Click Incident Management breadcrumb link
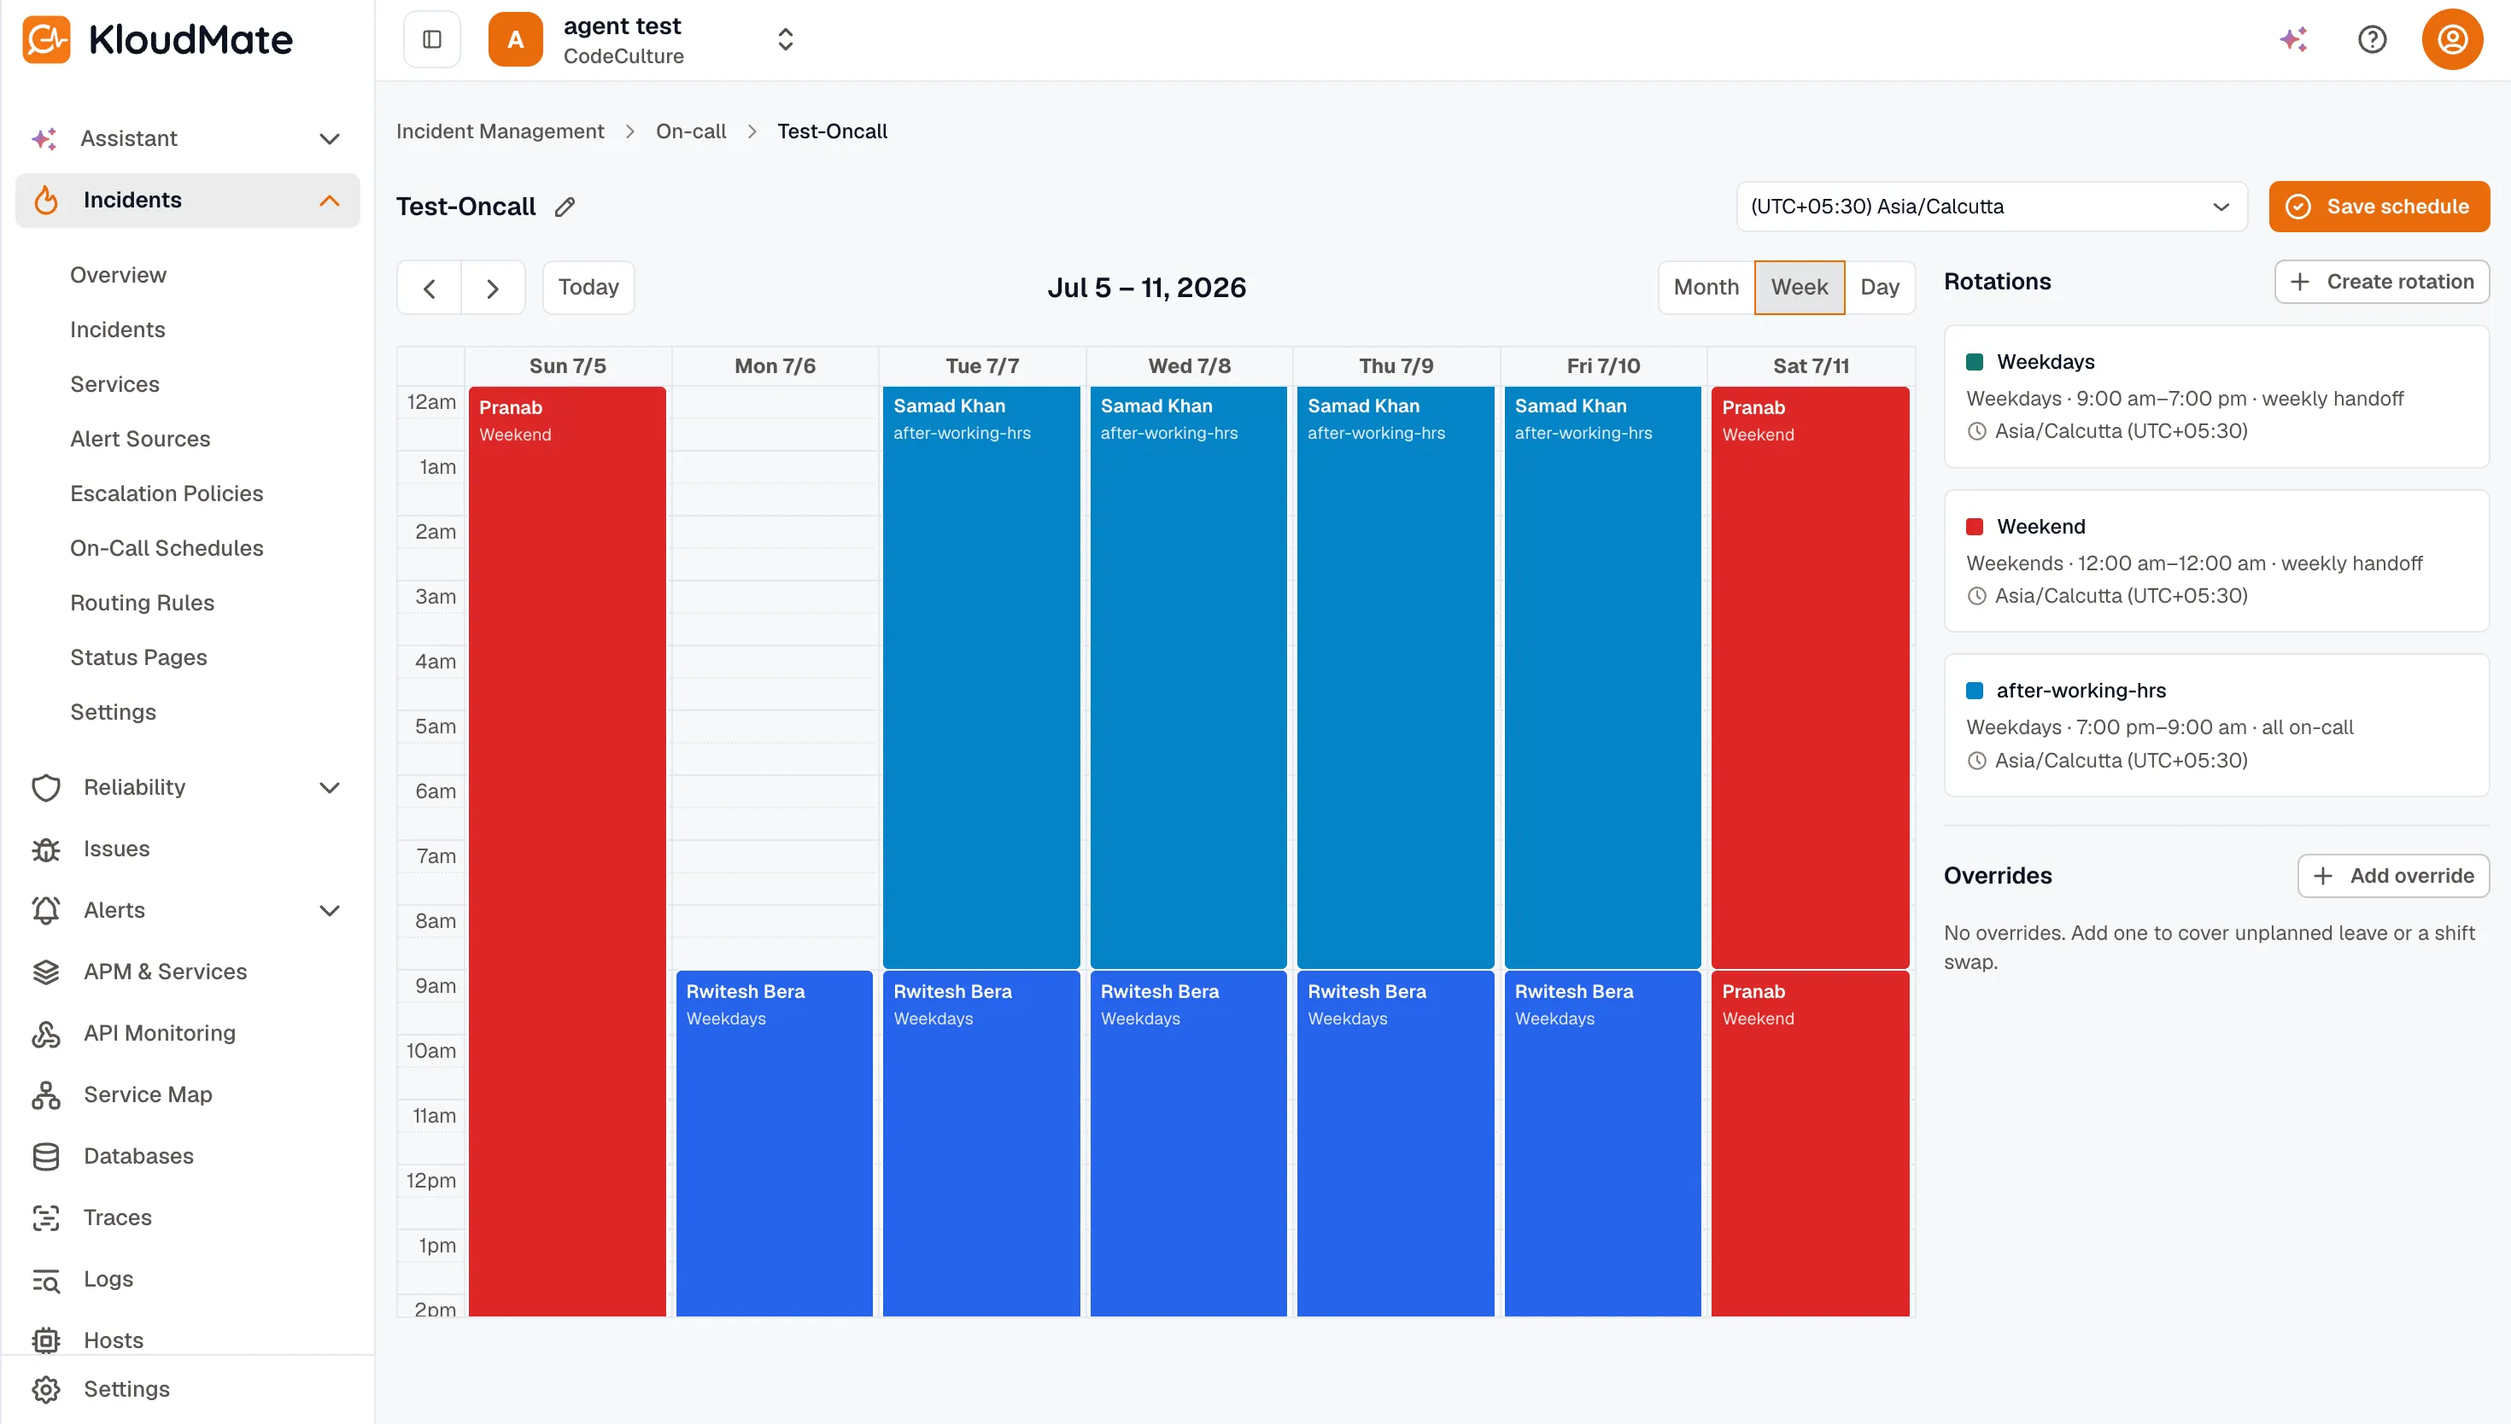Image resolution: width=2511 pixels, height=1424 pixels. (x=500, y=131)
